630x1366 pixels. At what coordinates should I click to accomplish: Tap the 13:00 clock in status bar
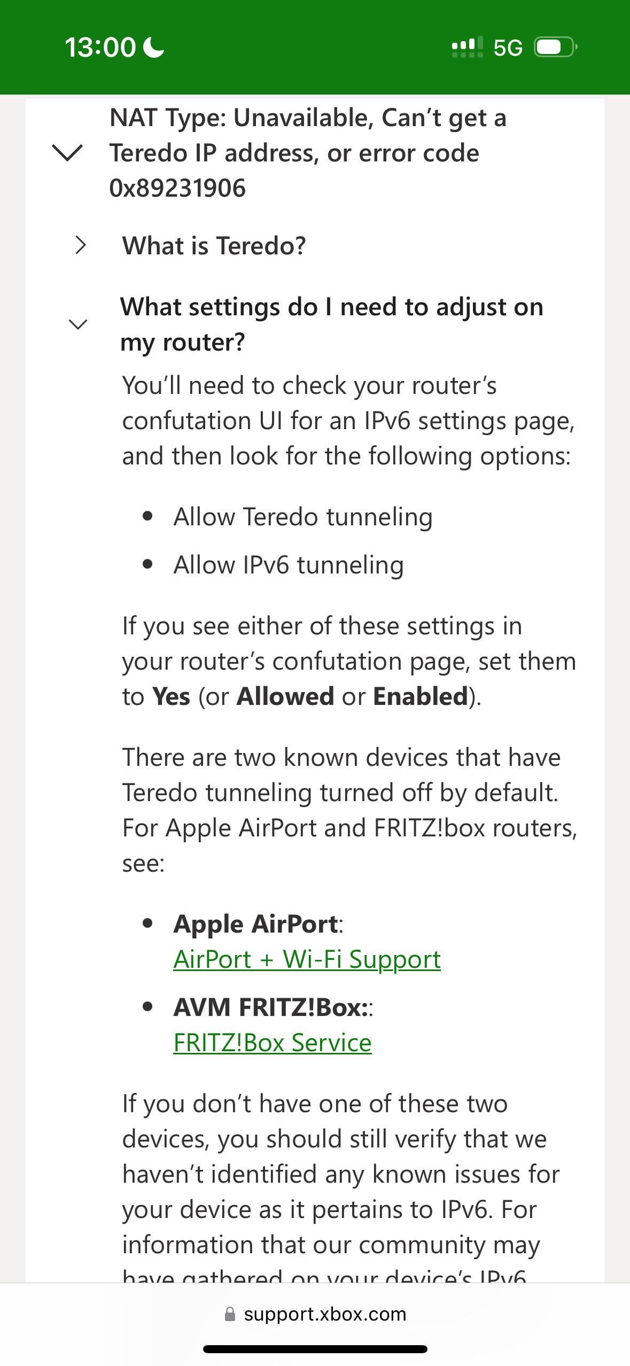click(100, 47)
